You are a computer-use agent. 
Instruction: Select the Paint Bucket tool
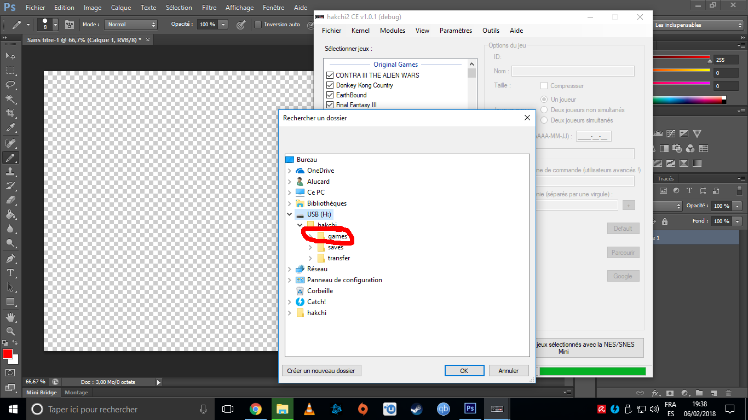[x=10, y=214]
